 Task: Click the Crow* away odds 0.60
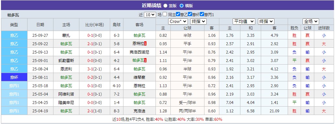(212, 111)
